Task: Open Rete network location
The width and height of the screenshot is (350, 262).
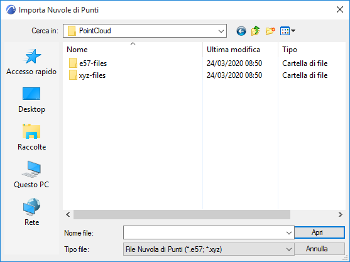Action: coord(31,212)
